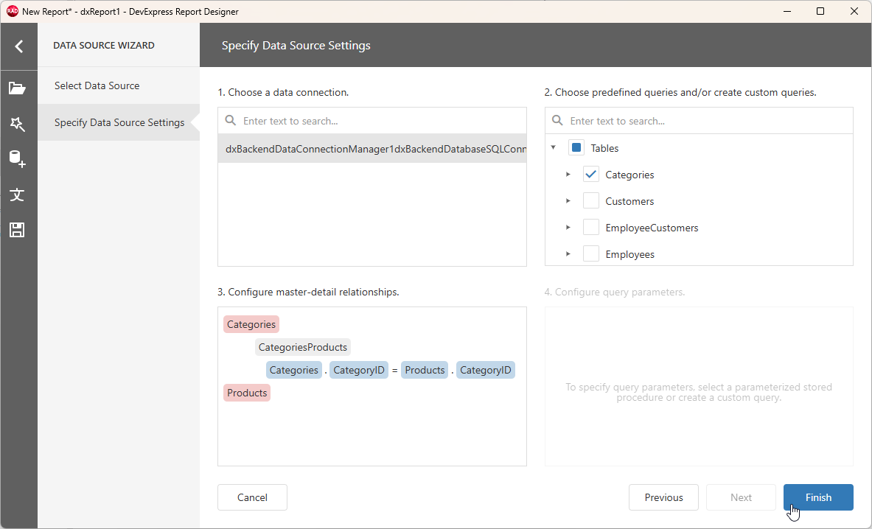This screenshot has height=529, width=872.
Task: Click the CategoryID field next to Products
Action: (486, 370)
